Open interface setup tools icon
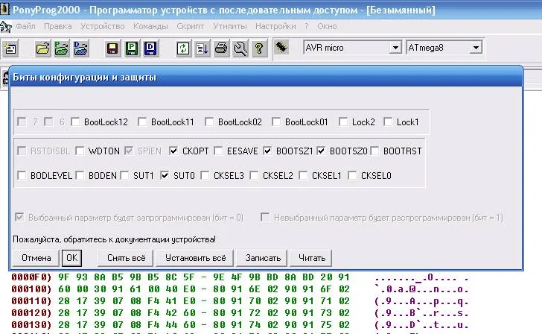 (x=240, y=48)
